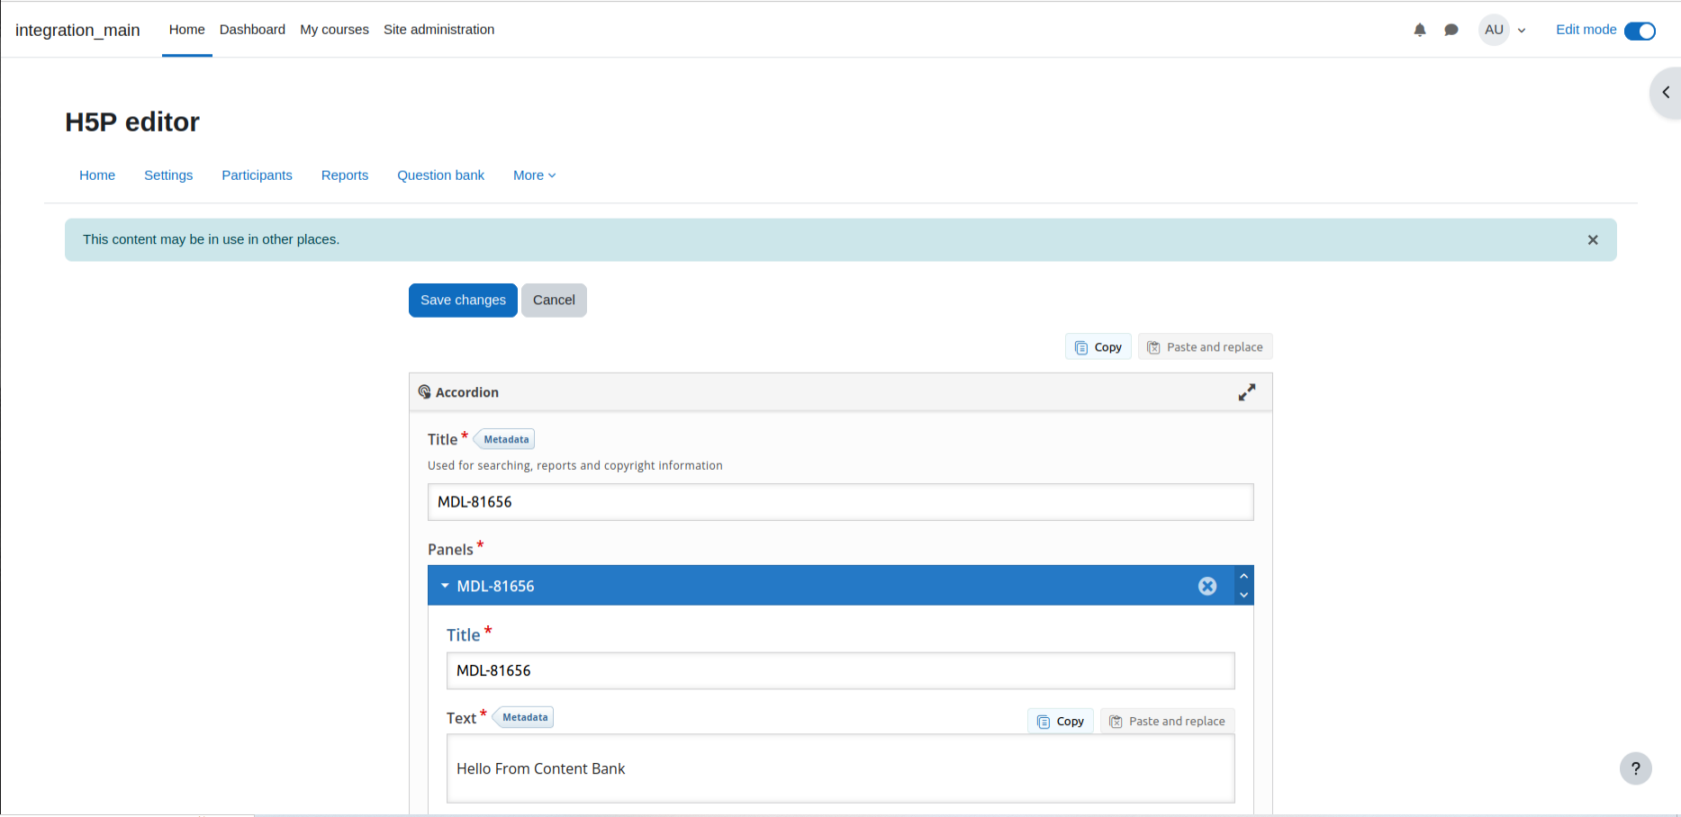Dismiss the content-in-use notification
1681x817 pixels.
pos(1593,240)
